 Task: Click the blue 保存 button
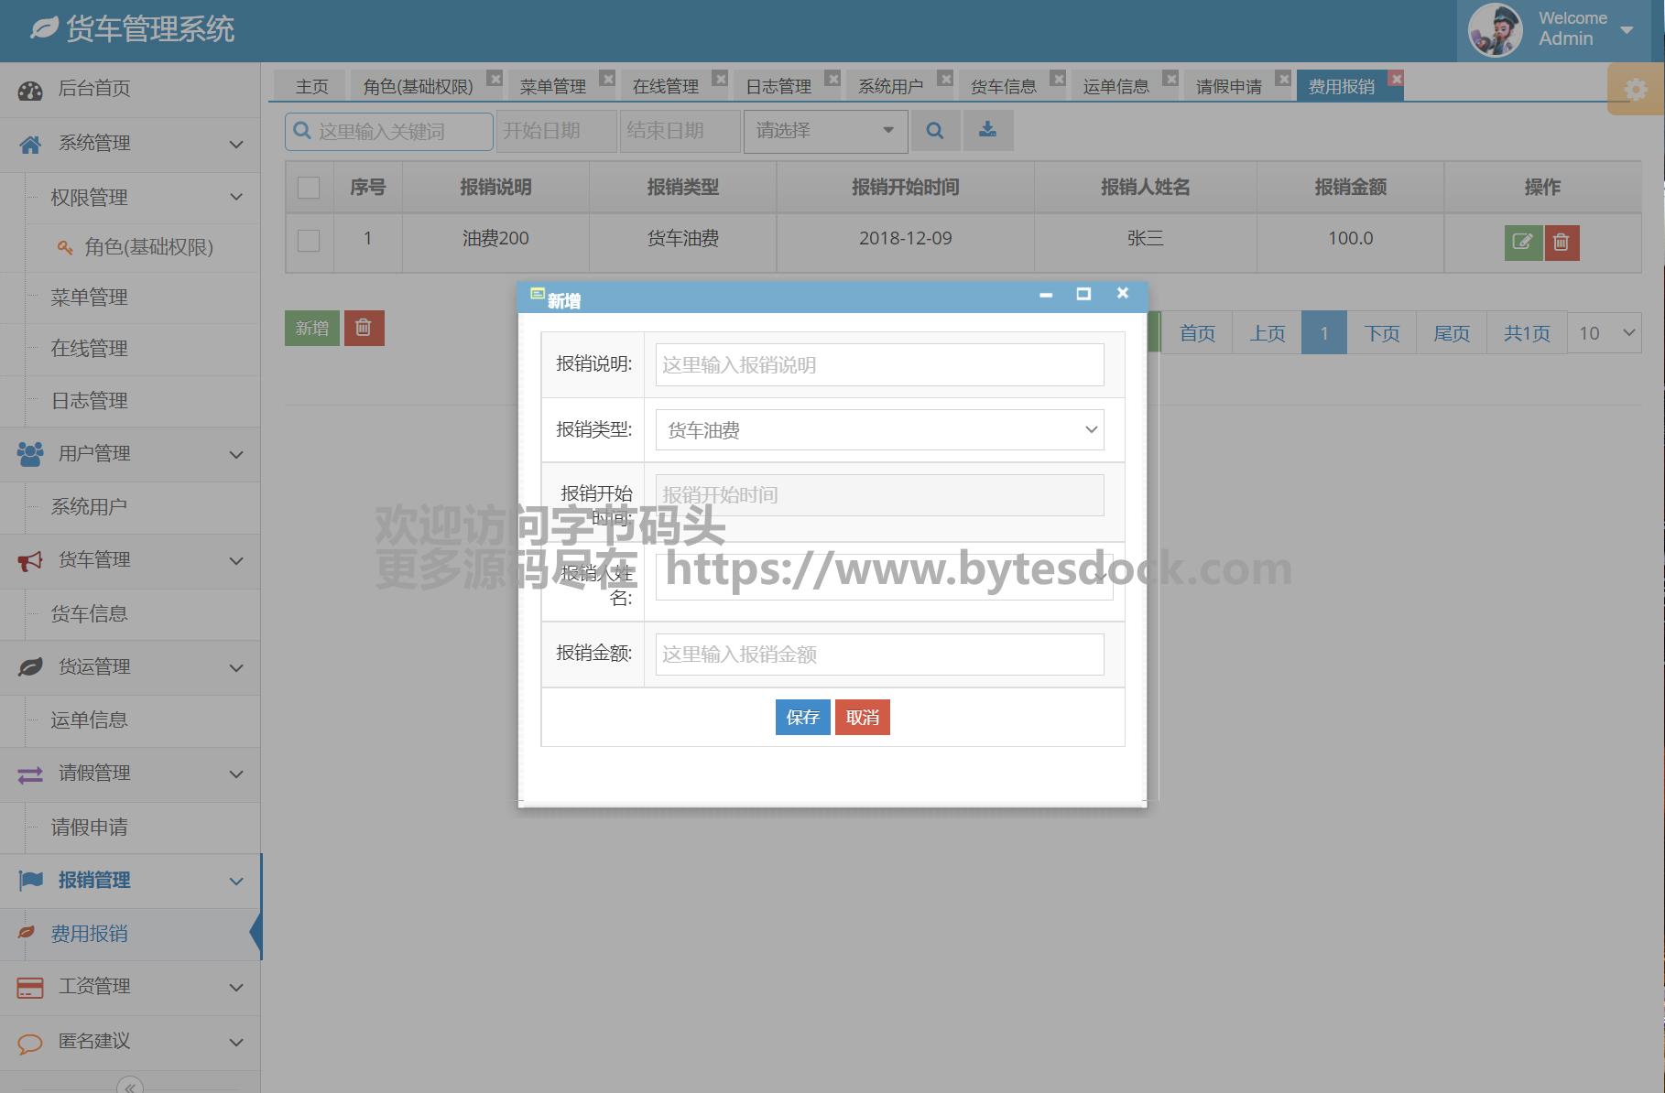(802, 717)
